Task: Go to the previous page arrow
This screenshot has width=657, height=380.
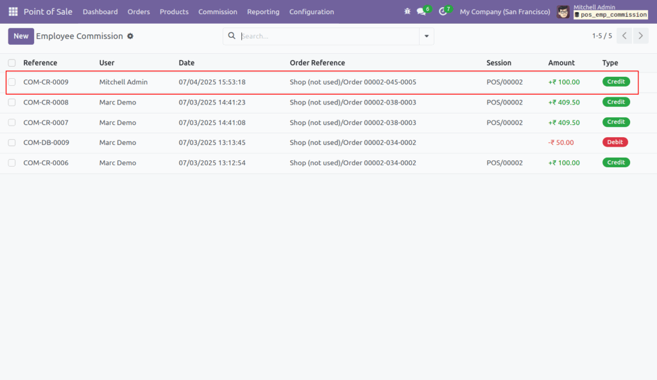Action: click(624, 36)
